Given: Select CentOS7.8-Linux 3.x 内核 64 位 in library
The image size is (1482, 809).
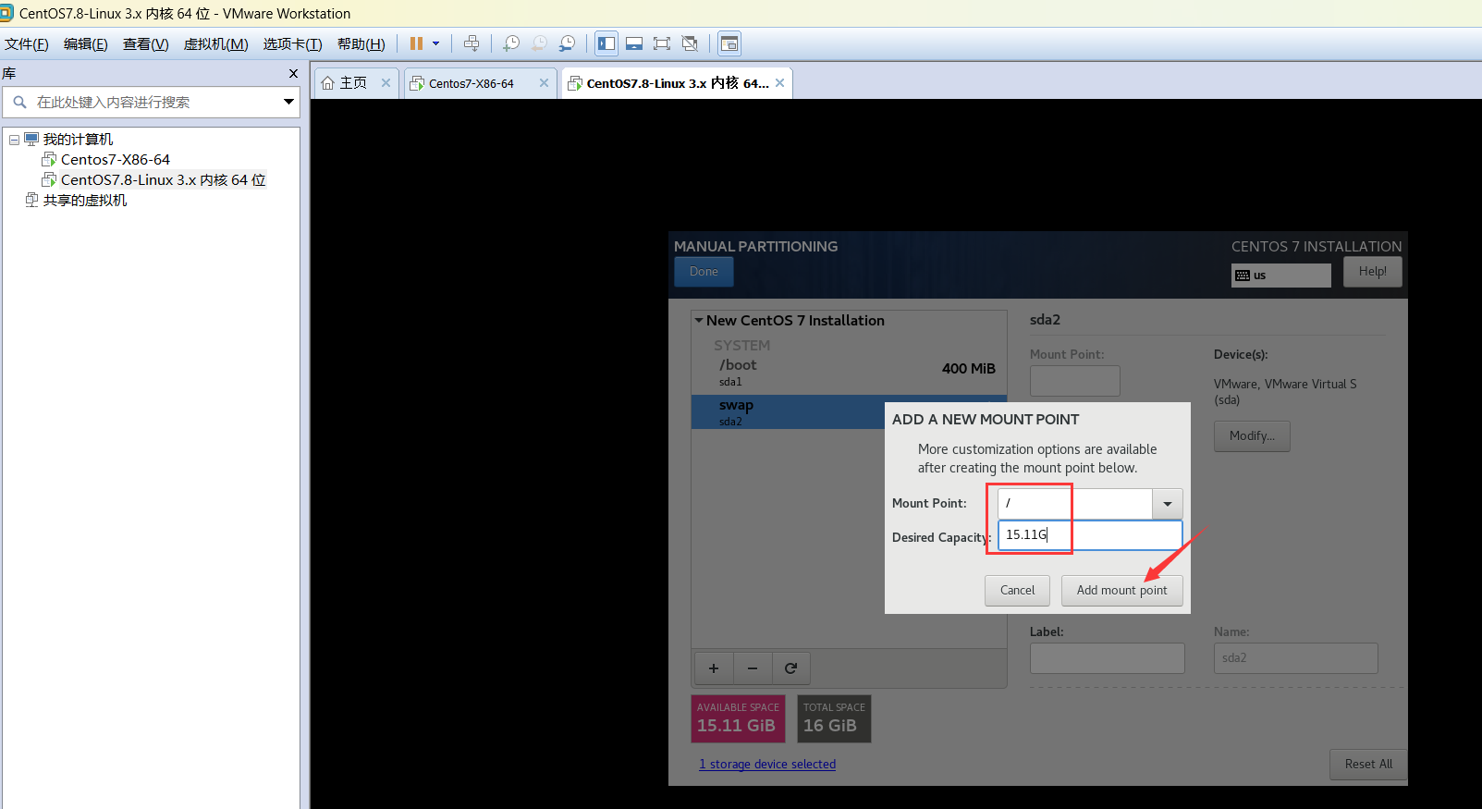Looking at the screenshot, I should coord(164,180).
